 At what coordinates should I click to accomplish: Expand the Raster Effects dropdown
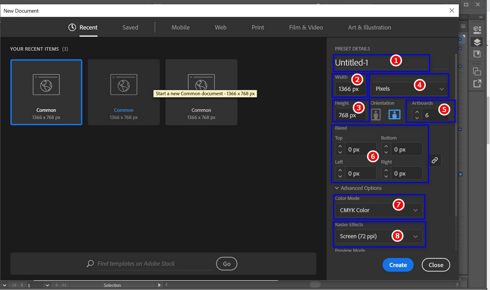tap(378, 237)
